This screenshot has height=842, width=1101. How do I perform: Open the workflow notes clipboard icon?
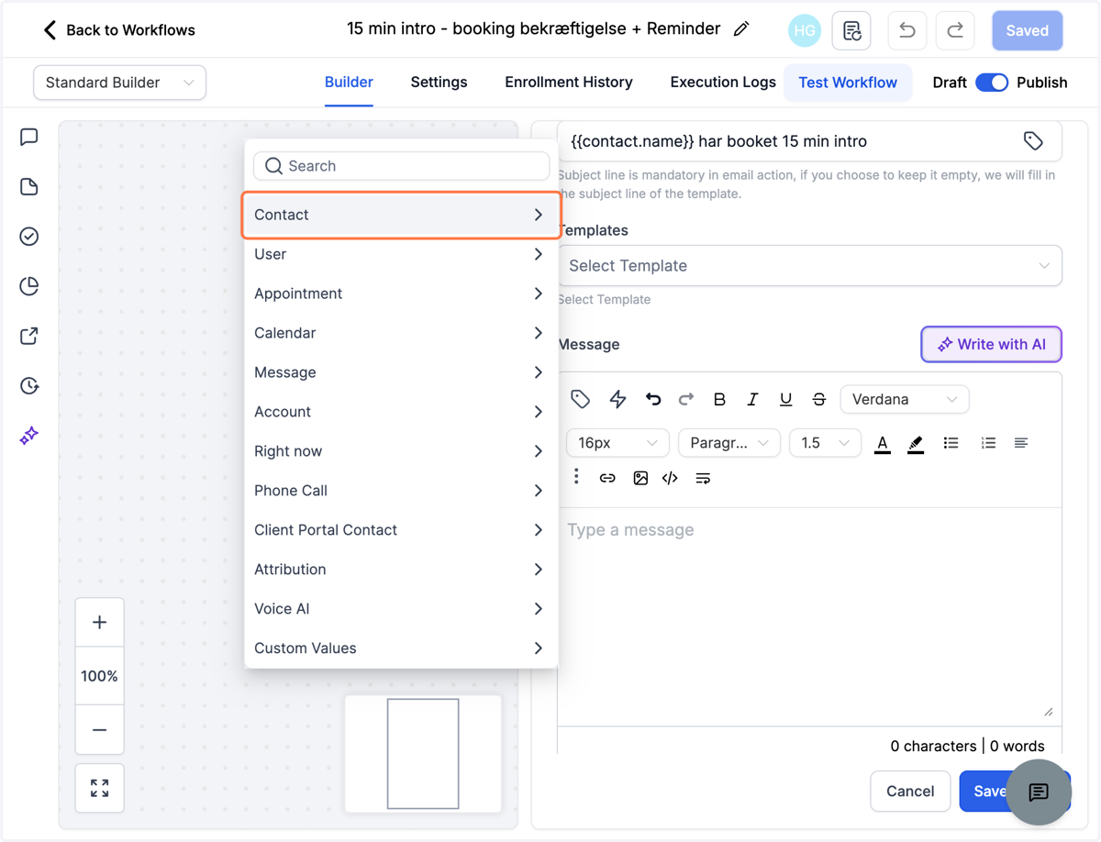[x=851, y=30]
